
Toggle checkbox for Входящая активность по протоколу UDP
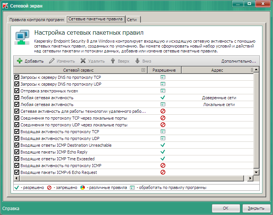[x=17, y=138]
